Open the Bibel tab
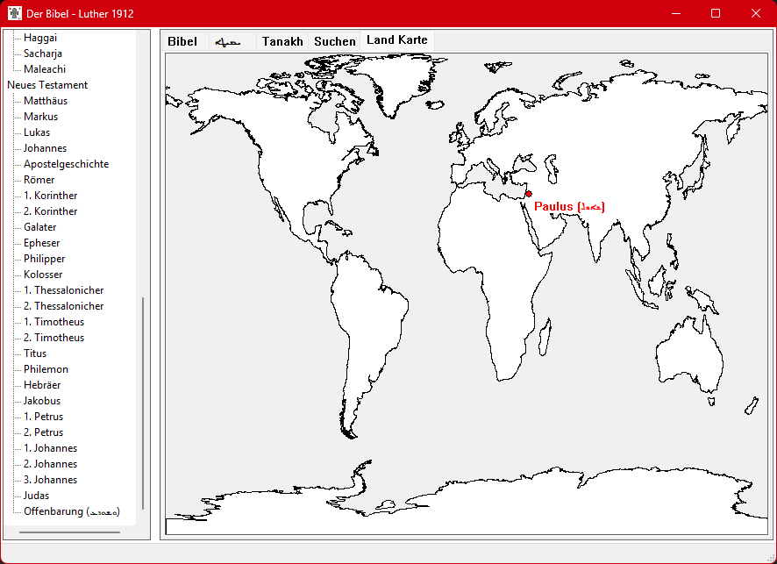This screenshot has height=564, width=777. pyautogui.click(x=182, y=41)
